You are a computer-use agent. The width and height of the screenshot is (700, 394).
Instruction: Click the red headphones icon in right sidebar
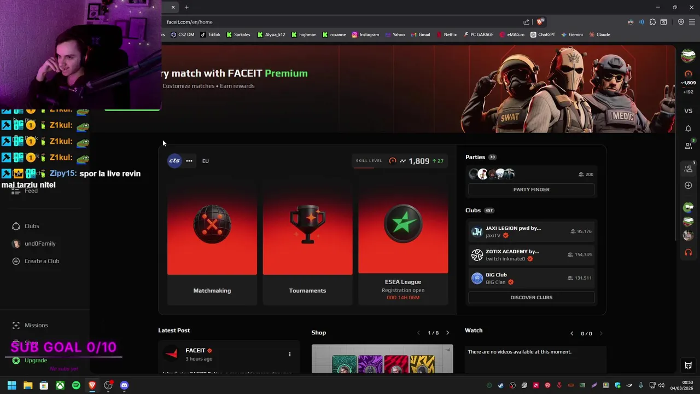pyautogui.click(x=688, y=253)
